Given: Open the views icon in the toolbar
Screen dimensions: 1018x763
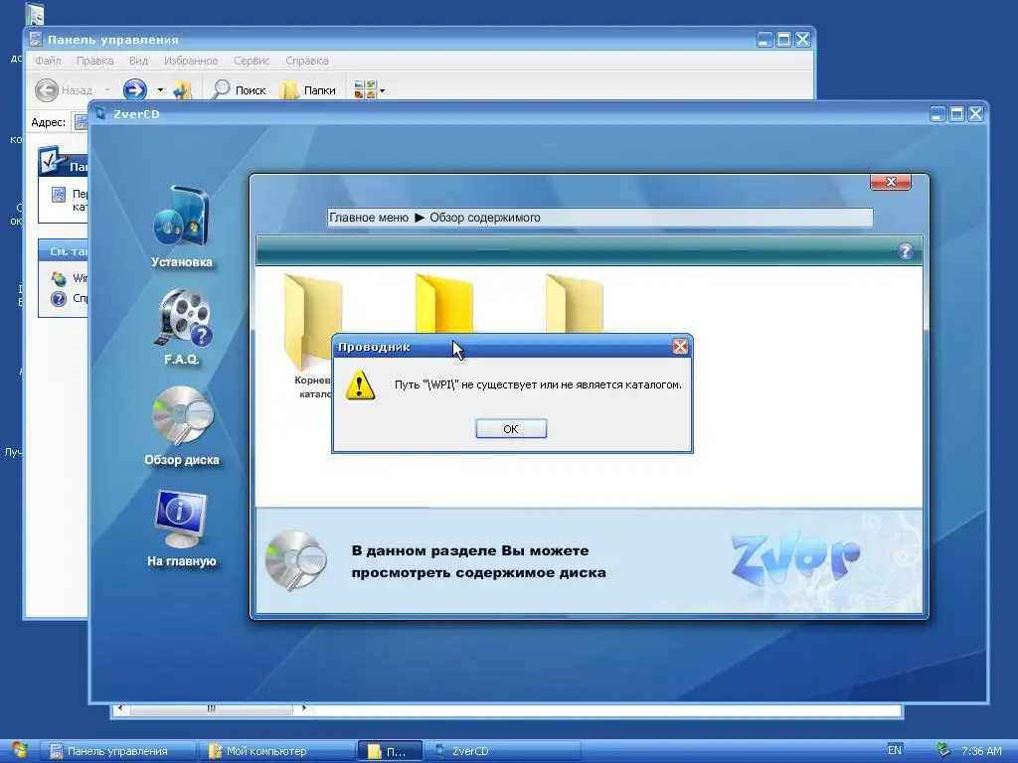Looking at the screenshot, I should (365, 89).
